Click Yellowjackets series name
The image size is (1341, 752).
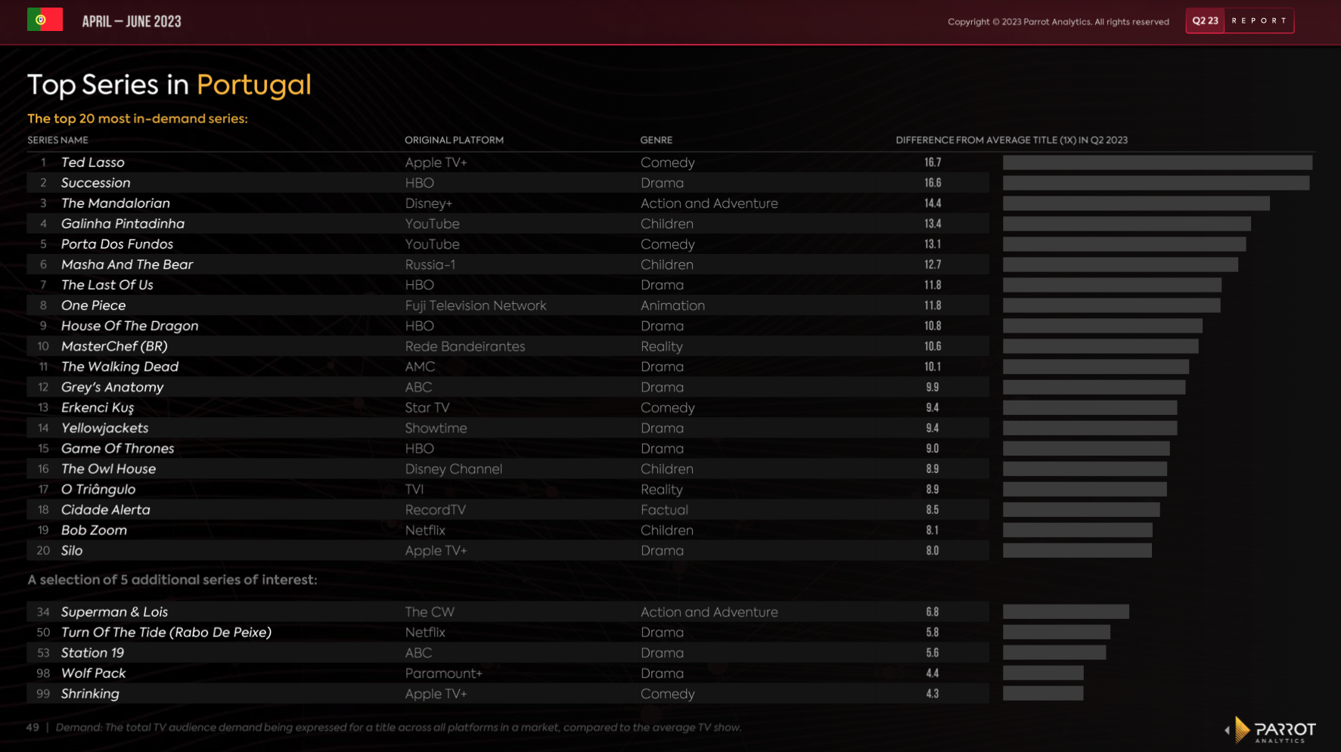pyautogui.click(x=104, y=428)
